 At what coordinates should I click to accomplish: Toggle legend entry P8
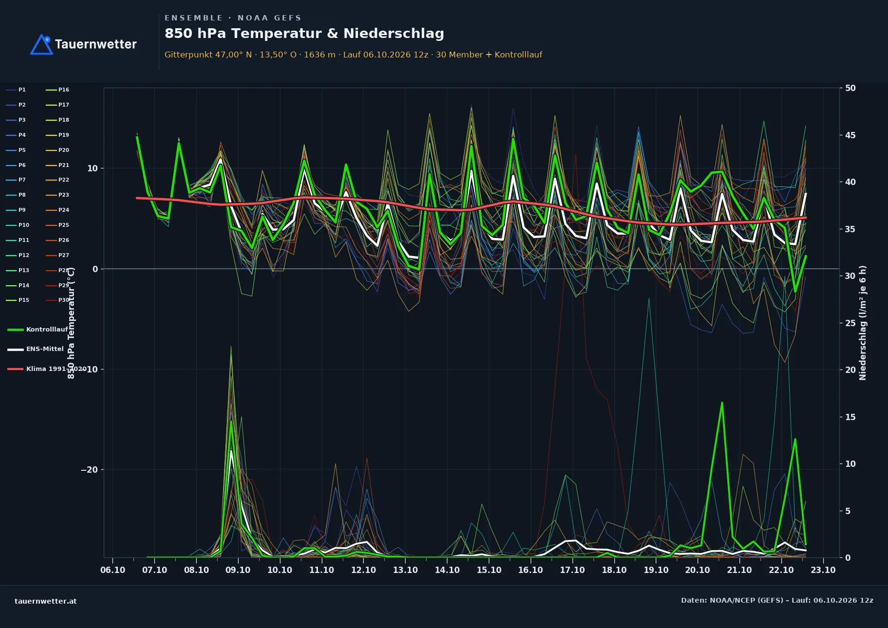point(16,195)
